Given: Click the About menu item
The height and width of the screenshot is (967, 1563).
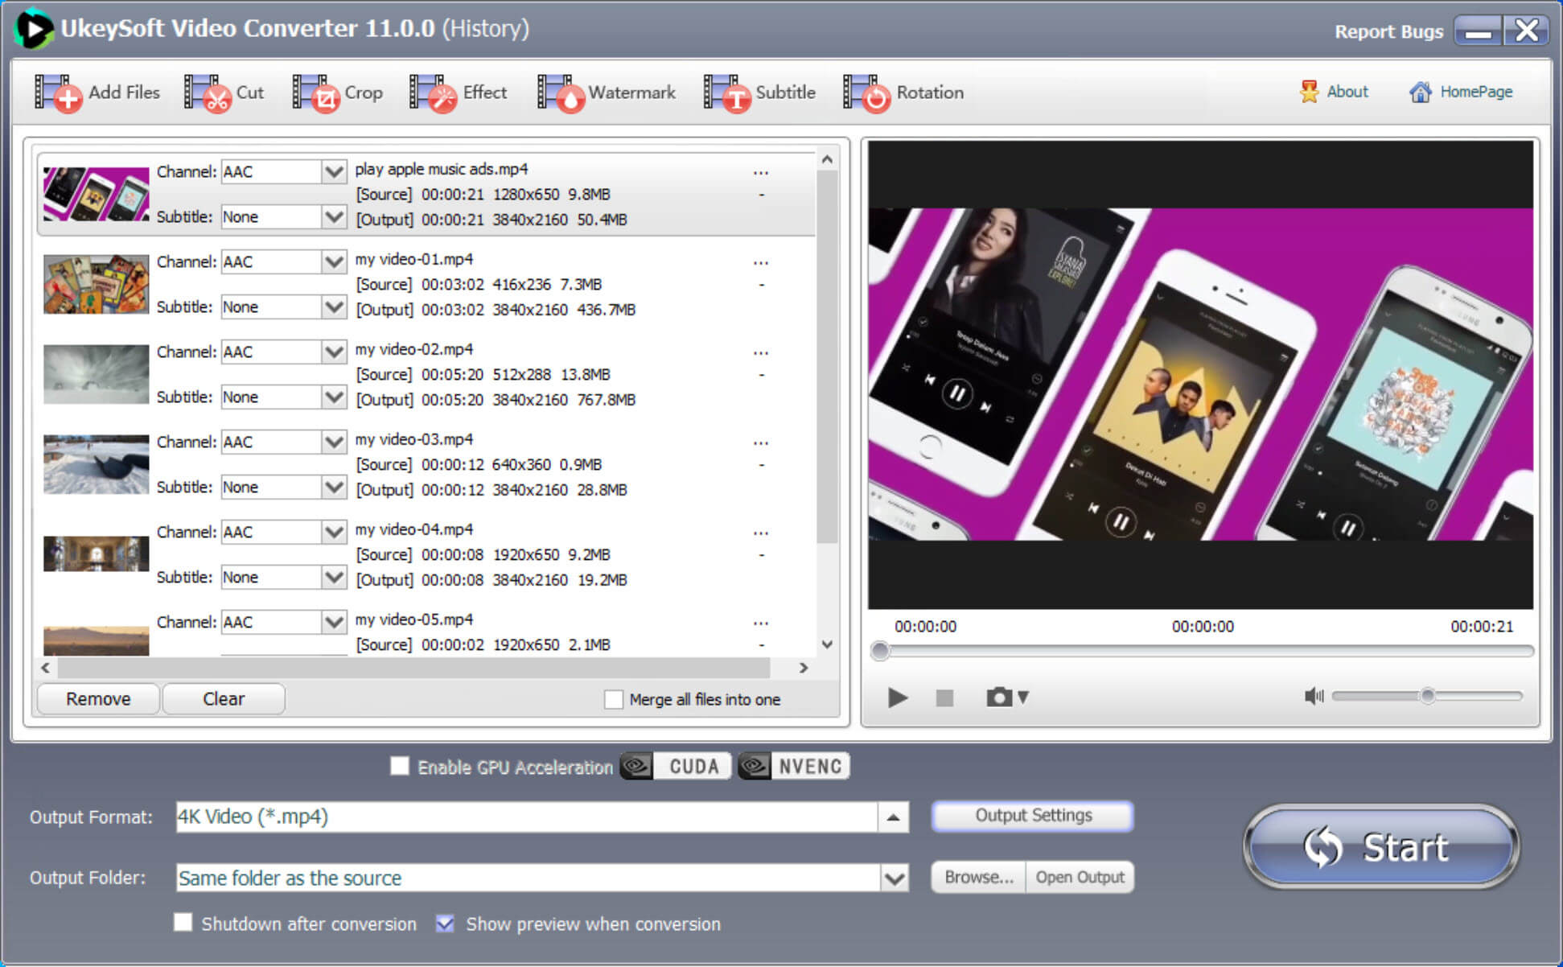Looking at the screenshot, I should tap(1343, 92).
